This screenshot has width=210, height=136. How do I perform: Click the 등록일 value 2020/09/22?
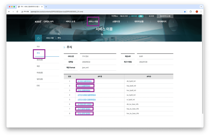86,62
